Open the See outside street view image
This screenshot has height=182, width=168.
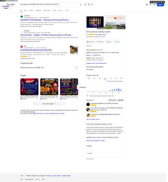(115, 25)
